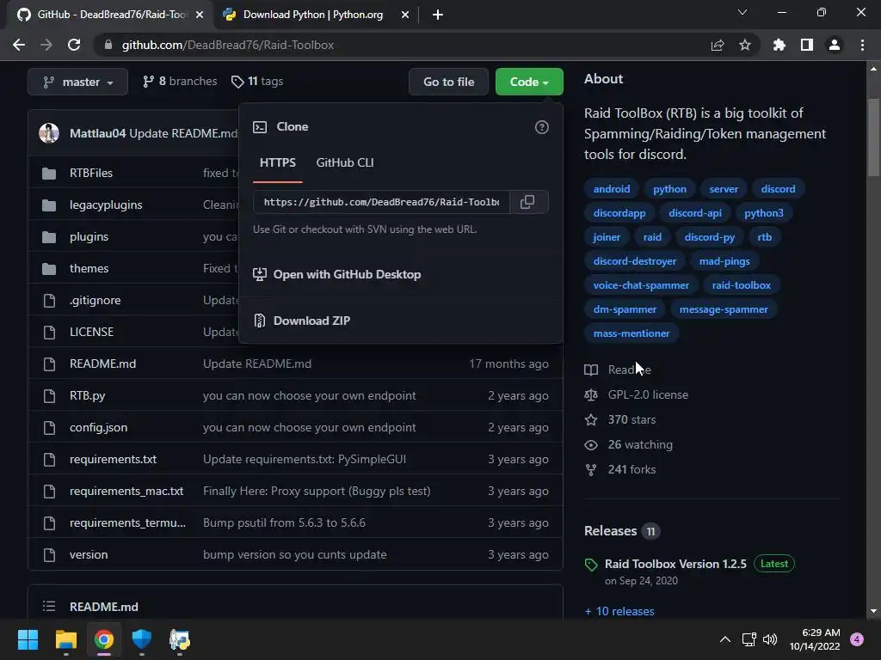This screenshot has width=881, height=660.
Task: Click the address bar URL
Action: coord(228,45)
